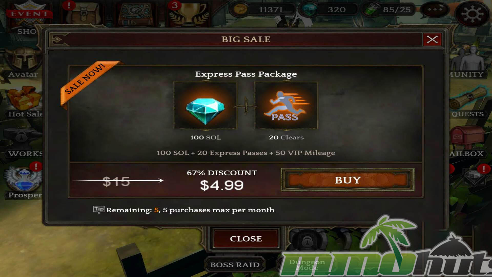The width and height of the screenshot is (492, 277).
Task: Click the CLOSE button below dialog
Action: (x=246, y=239)
